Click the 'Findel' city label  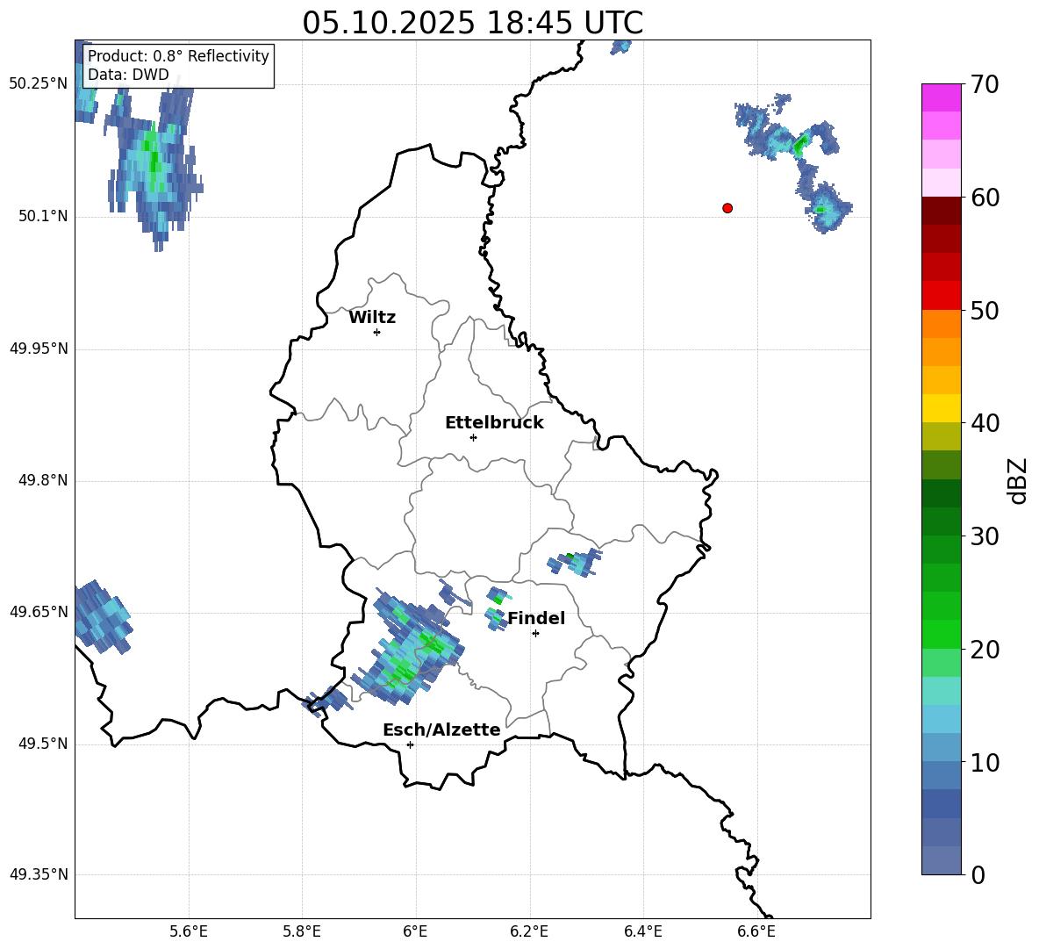point(536,618)
